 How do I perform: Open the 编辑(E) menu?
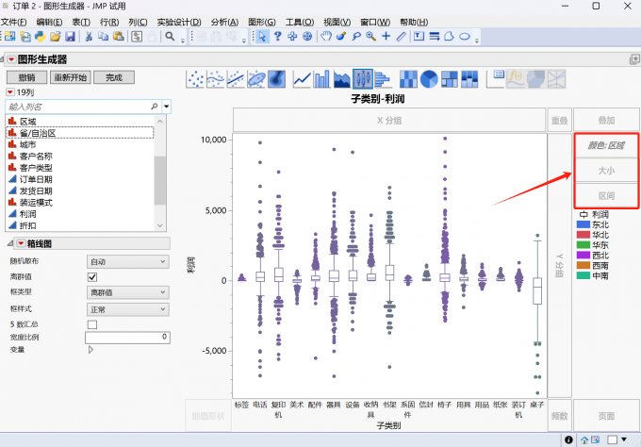[x=49, y=22]
